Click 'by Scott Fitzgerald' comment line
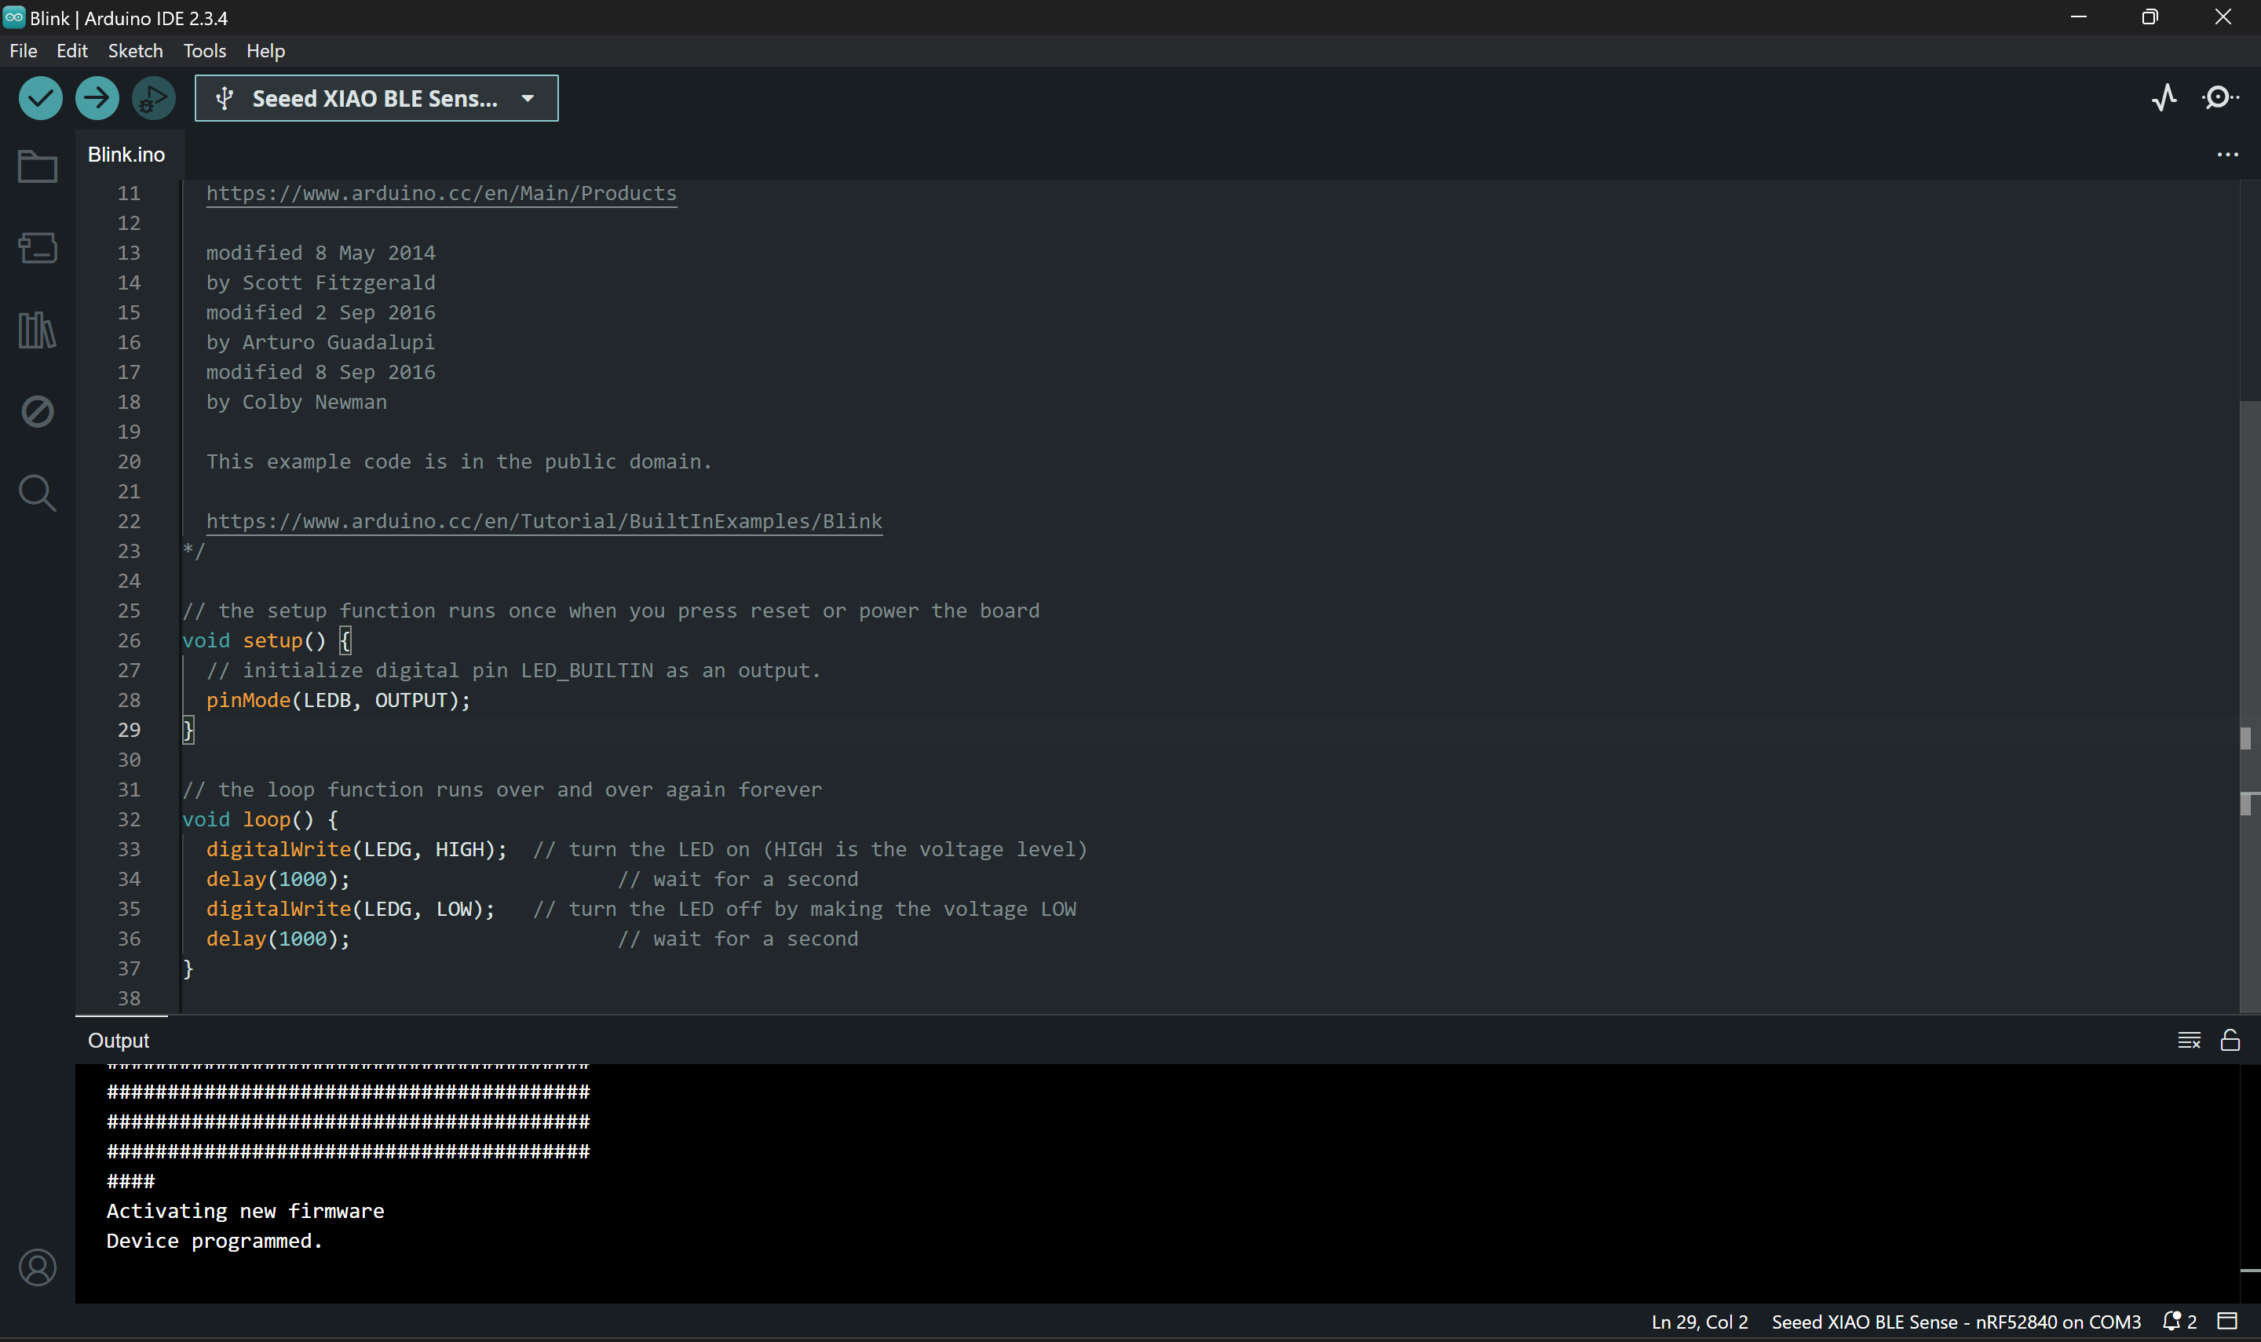 [x=321, y=283]
